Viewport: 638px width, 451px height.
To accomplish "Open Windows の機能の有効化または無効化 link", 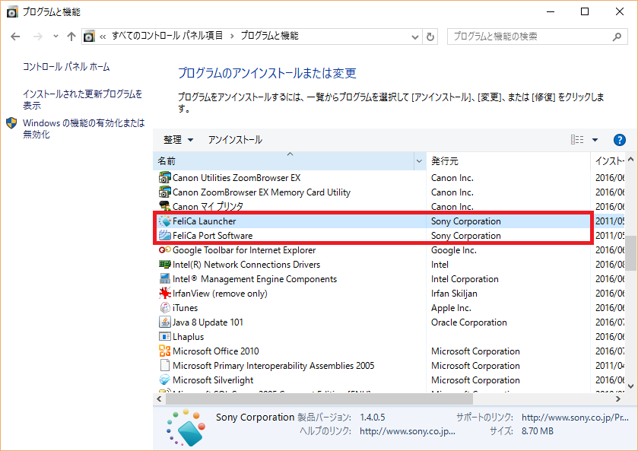I will (x=84, y=129).
